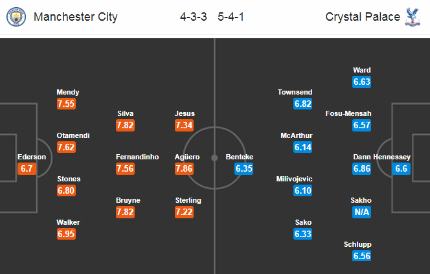This screenshot has height=274, width=430.
Task: Click Sakho's N/A rating badge
Action: point(362,212)
